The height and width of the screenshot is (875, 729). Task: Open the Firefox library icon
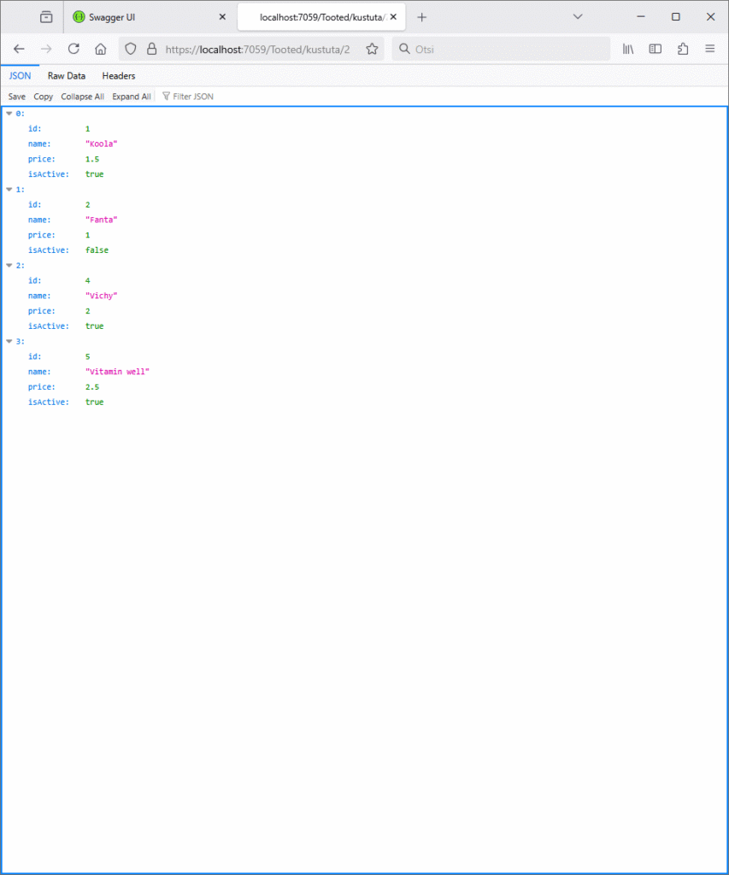(x=628, y=49)
